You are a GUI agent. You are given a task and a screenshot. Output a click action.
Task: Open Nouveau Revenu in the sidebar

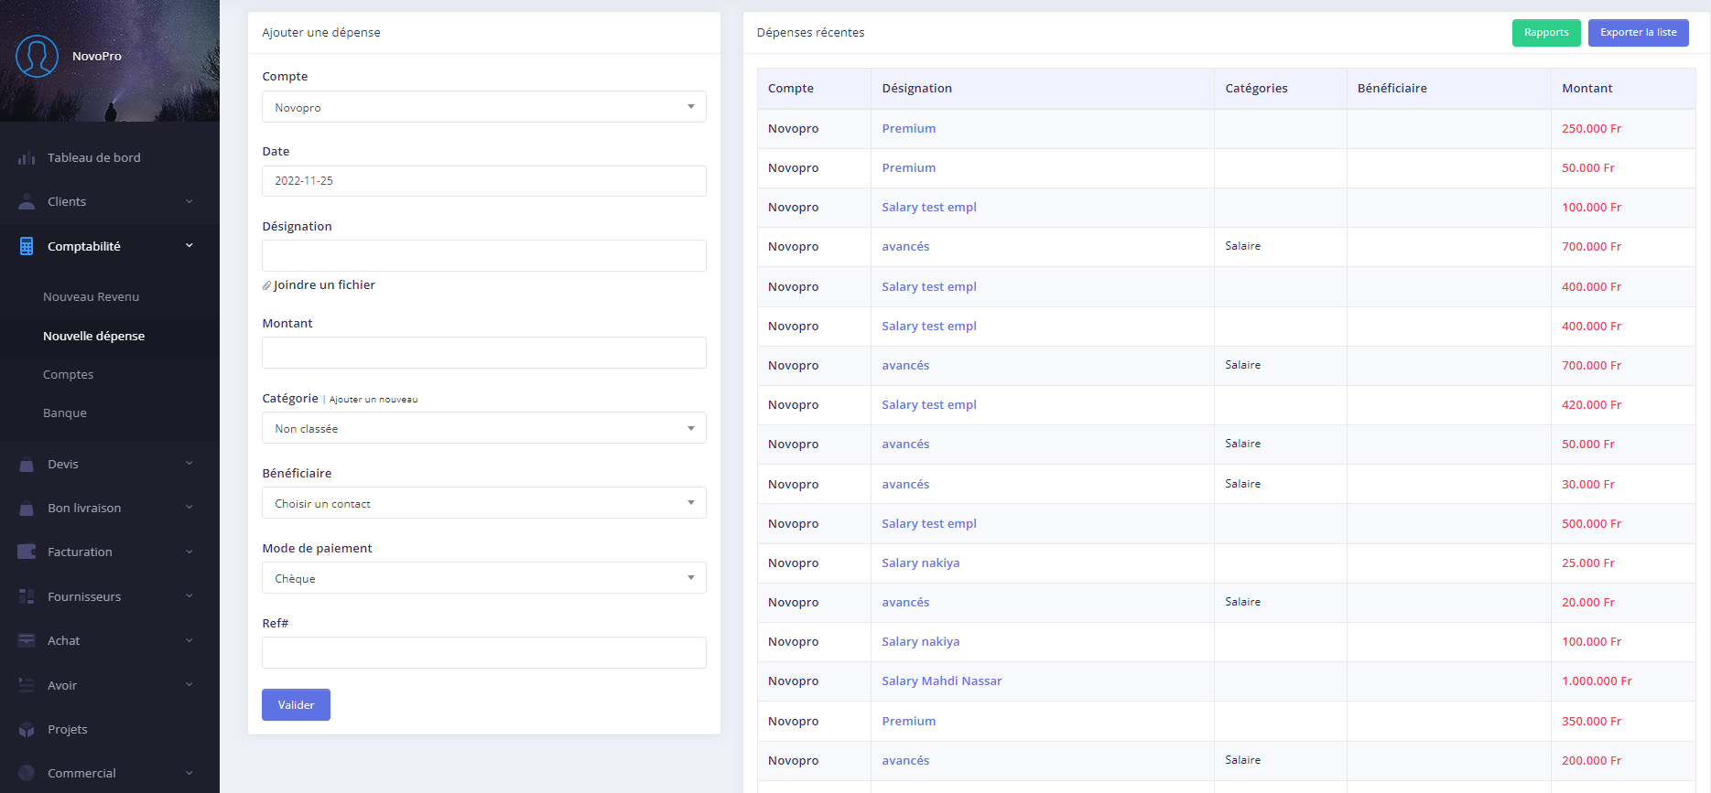[91, 297]
